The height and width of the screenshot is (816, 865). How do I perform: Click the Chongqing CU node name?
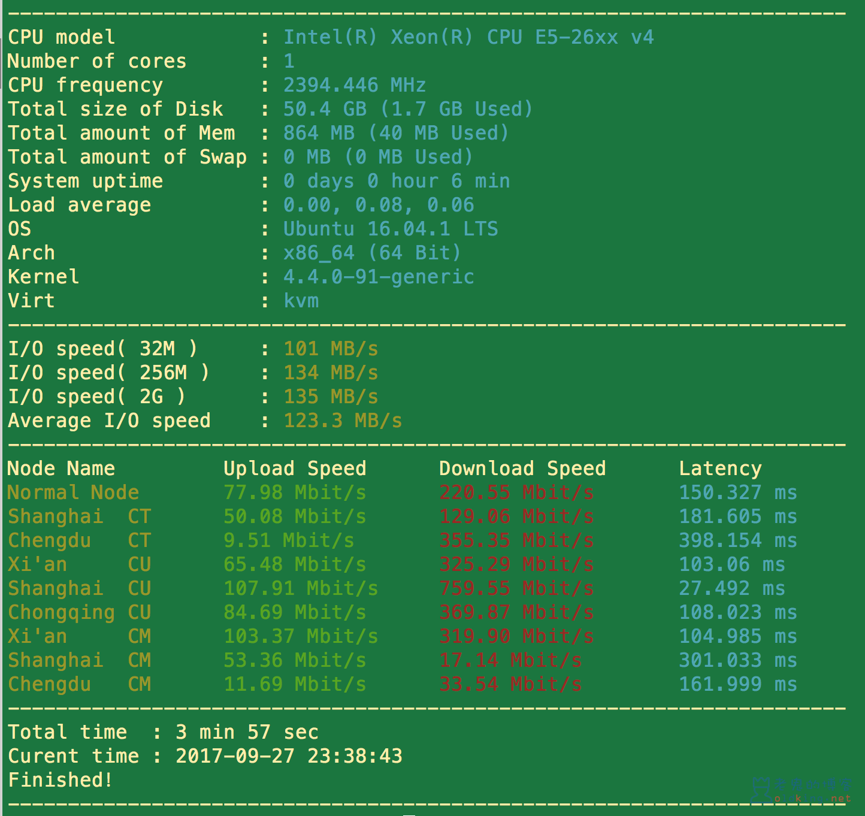pyautogui.click(x=79, y=612)
